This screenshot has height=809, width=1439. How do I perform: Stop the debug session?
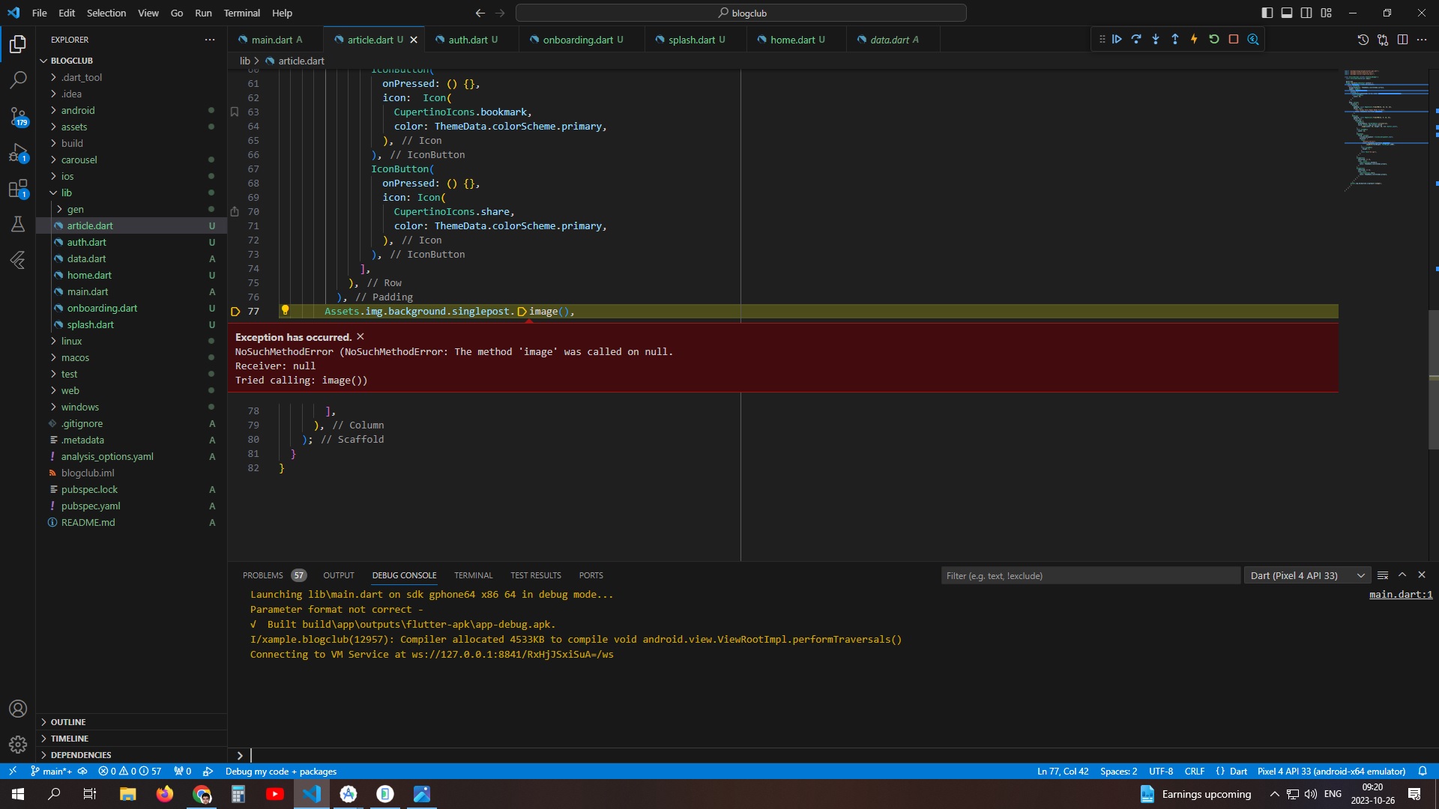tap(1234, 40)
